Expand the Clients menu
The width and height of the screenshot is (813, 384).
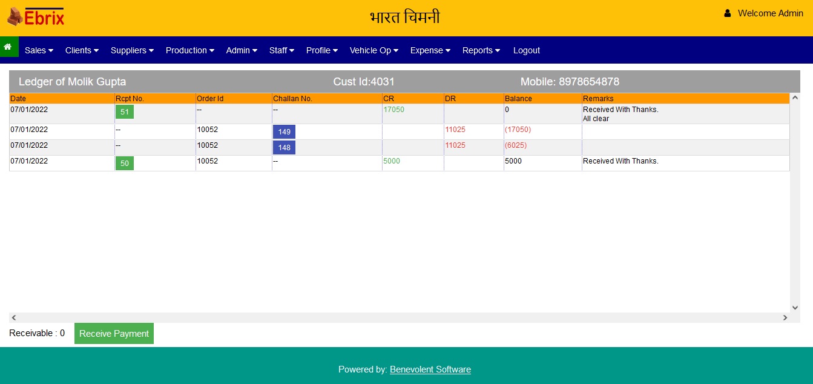82,50
